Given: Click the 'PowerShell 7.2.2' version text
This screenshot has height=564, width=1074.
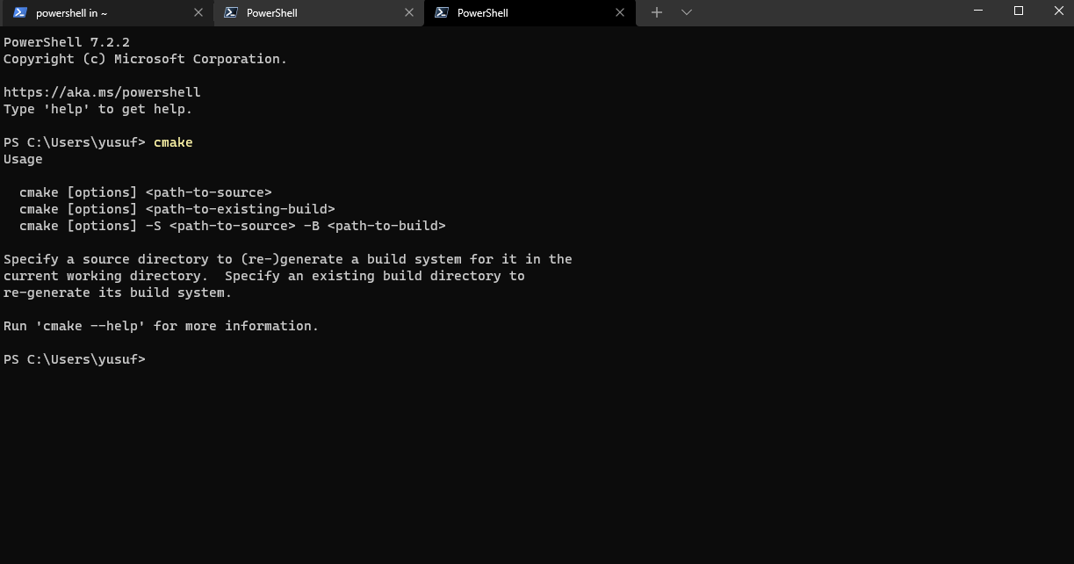Looking at the screenshot, I should pos(67,41).
